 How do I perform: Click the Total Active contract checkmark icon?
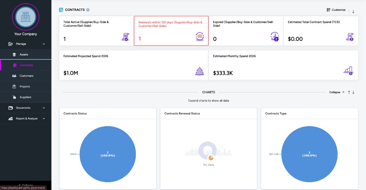coord(125,37)
